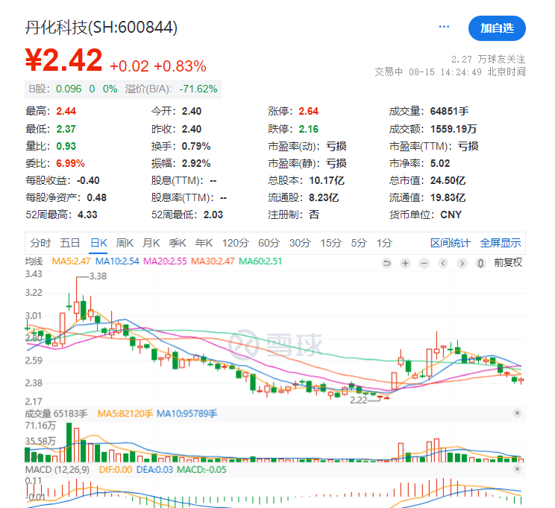Zoom in chart with plus icon
This screenshot has width=555, height=508.
pyautogui.click(x=405, y=263)
